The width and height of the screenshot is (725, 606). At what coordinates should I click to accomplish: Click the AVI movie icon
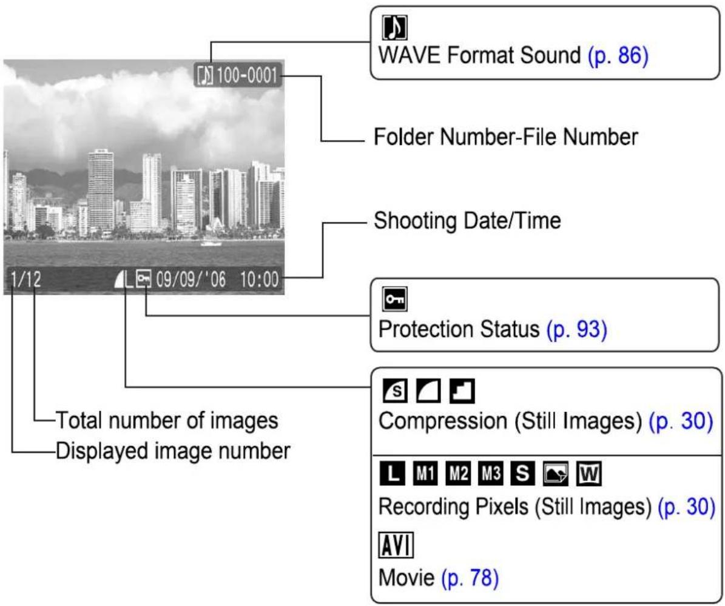tap(396, 545)
